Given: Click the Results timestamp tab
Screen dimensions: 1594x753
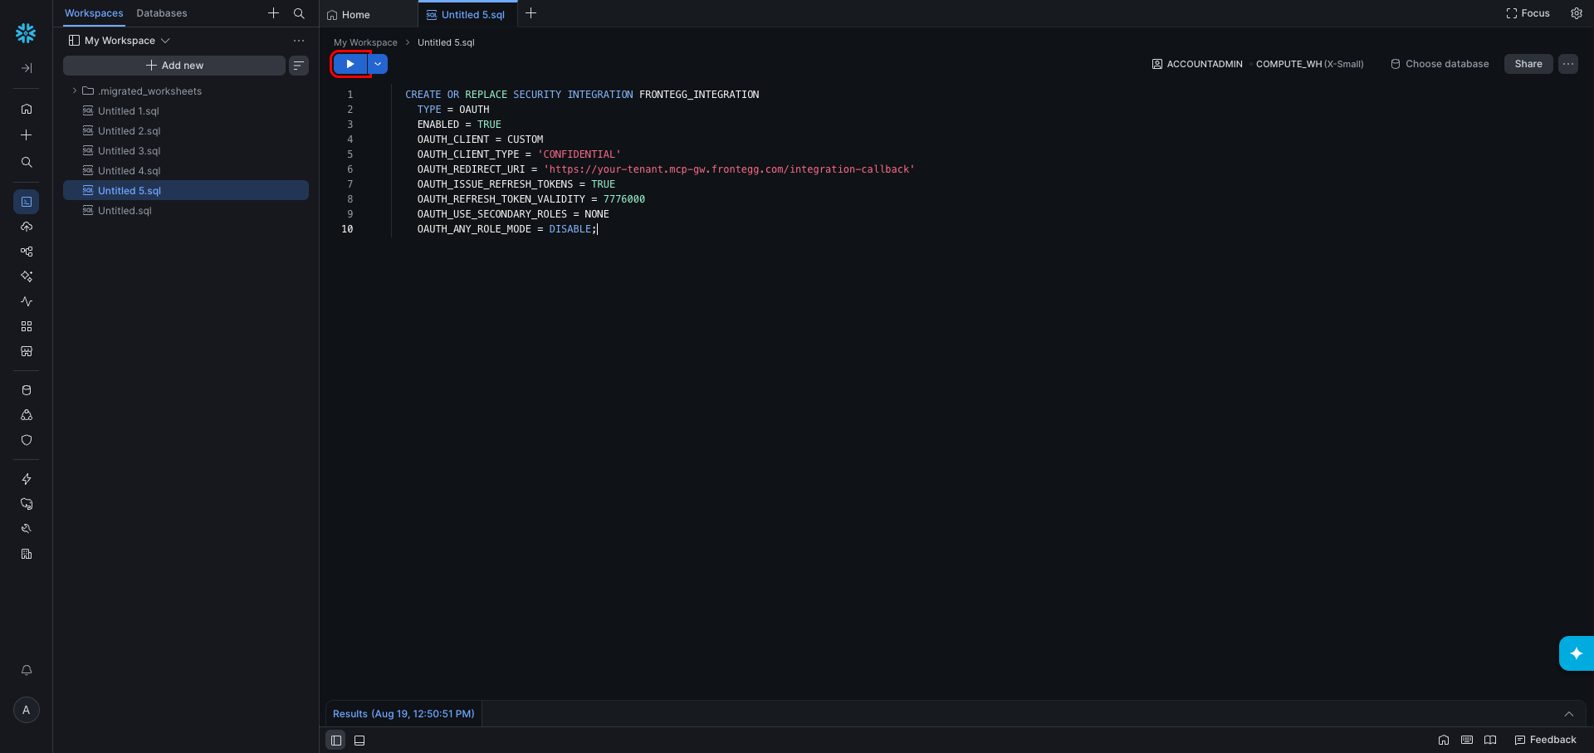Looking at the screenshot, I should point(403,714).
